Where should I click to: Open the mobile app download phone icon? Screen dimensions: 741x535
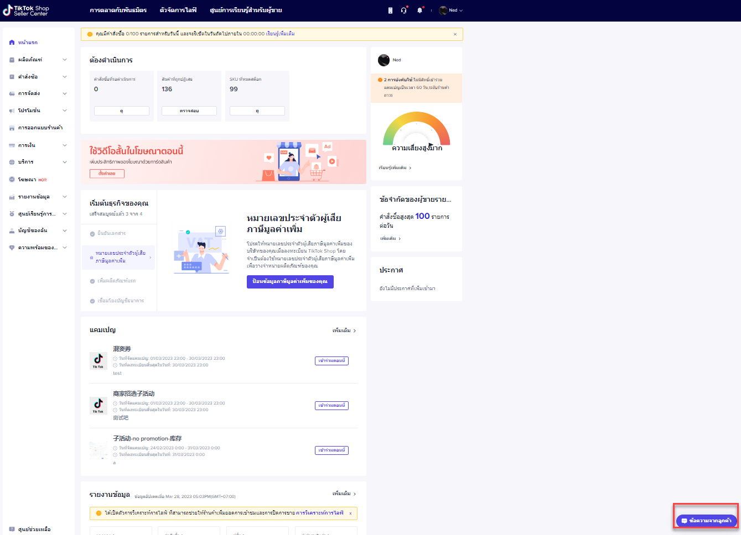pyautogui.click(x=390, y=11)
